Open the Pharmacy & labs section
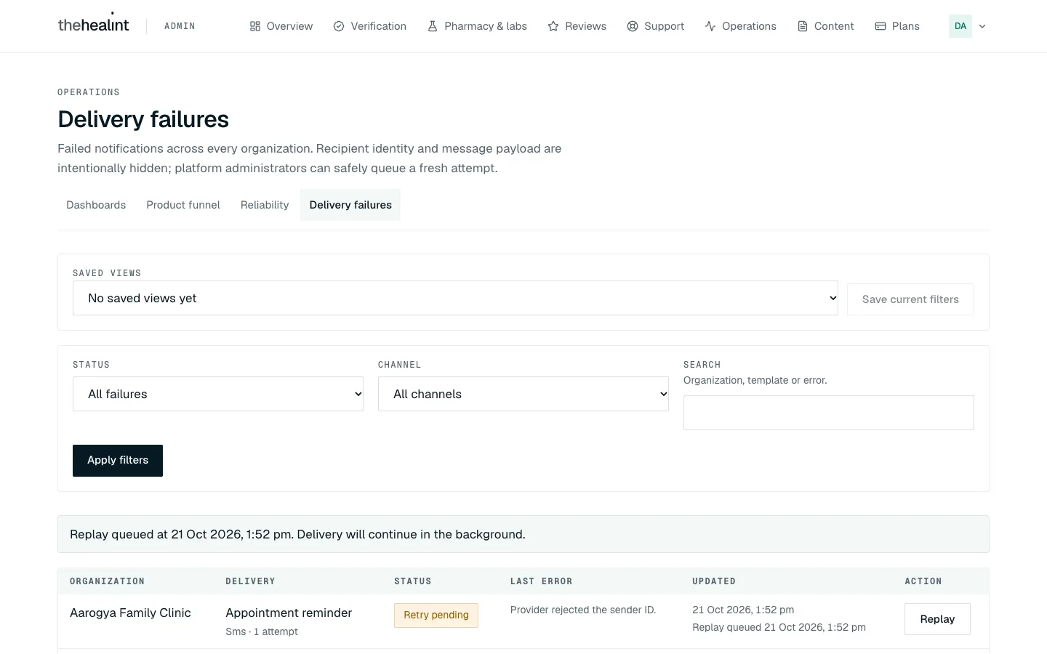The image size is (1047, 654). [478, 26]
